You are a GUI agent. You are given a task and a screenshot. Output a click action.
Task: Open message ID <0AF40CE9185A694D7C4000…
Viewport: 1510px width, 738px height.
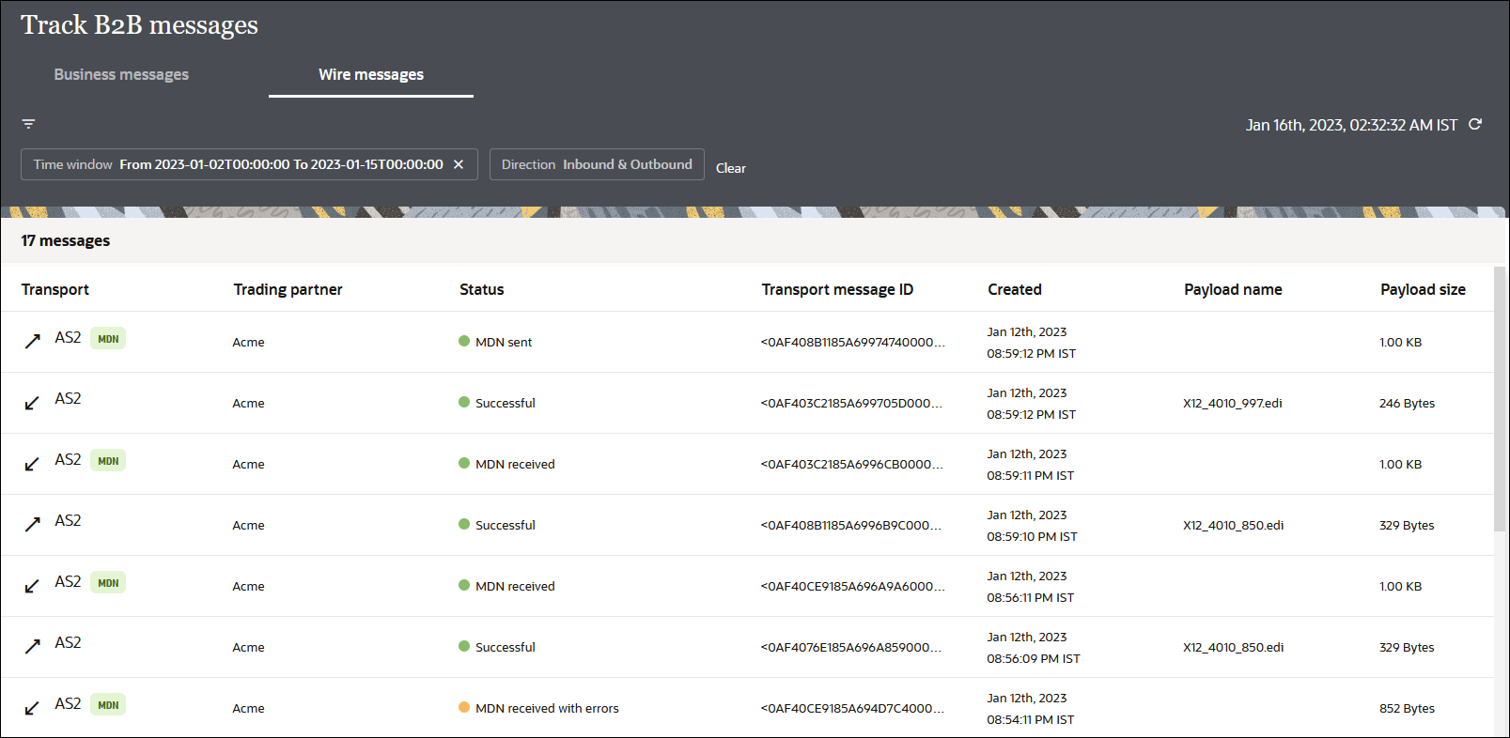852,708
